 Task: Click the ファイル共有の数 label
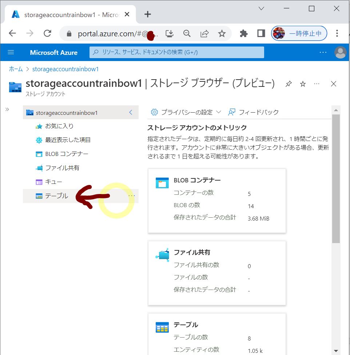(x=196, y=265)
